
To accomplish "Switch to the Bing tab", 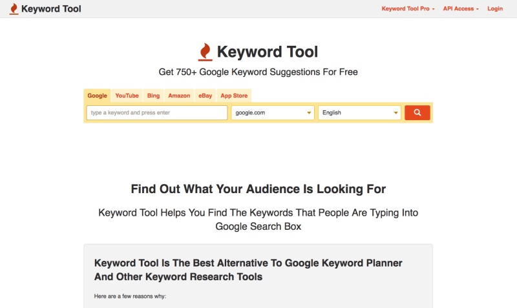I will 153,96.
